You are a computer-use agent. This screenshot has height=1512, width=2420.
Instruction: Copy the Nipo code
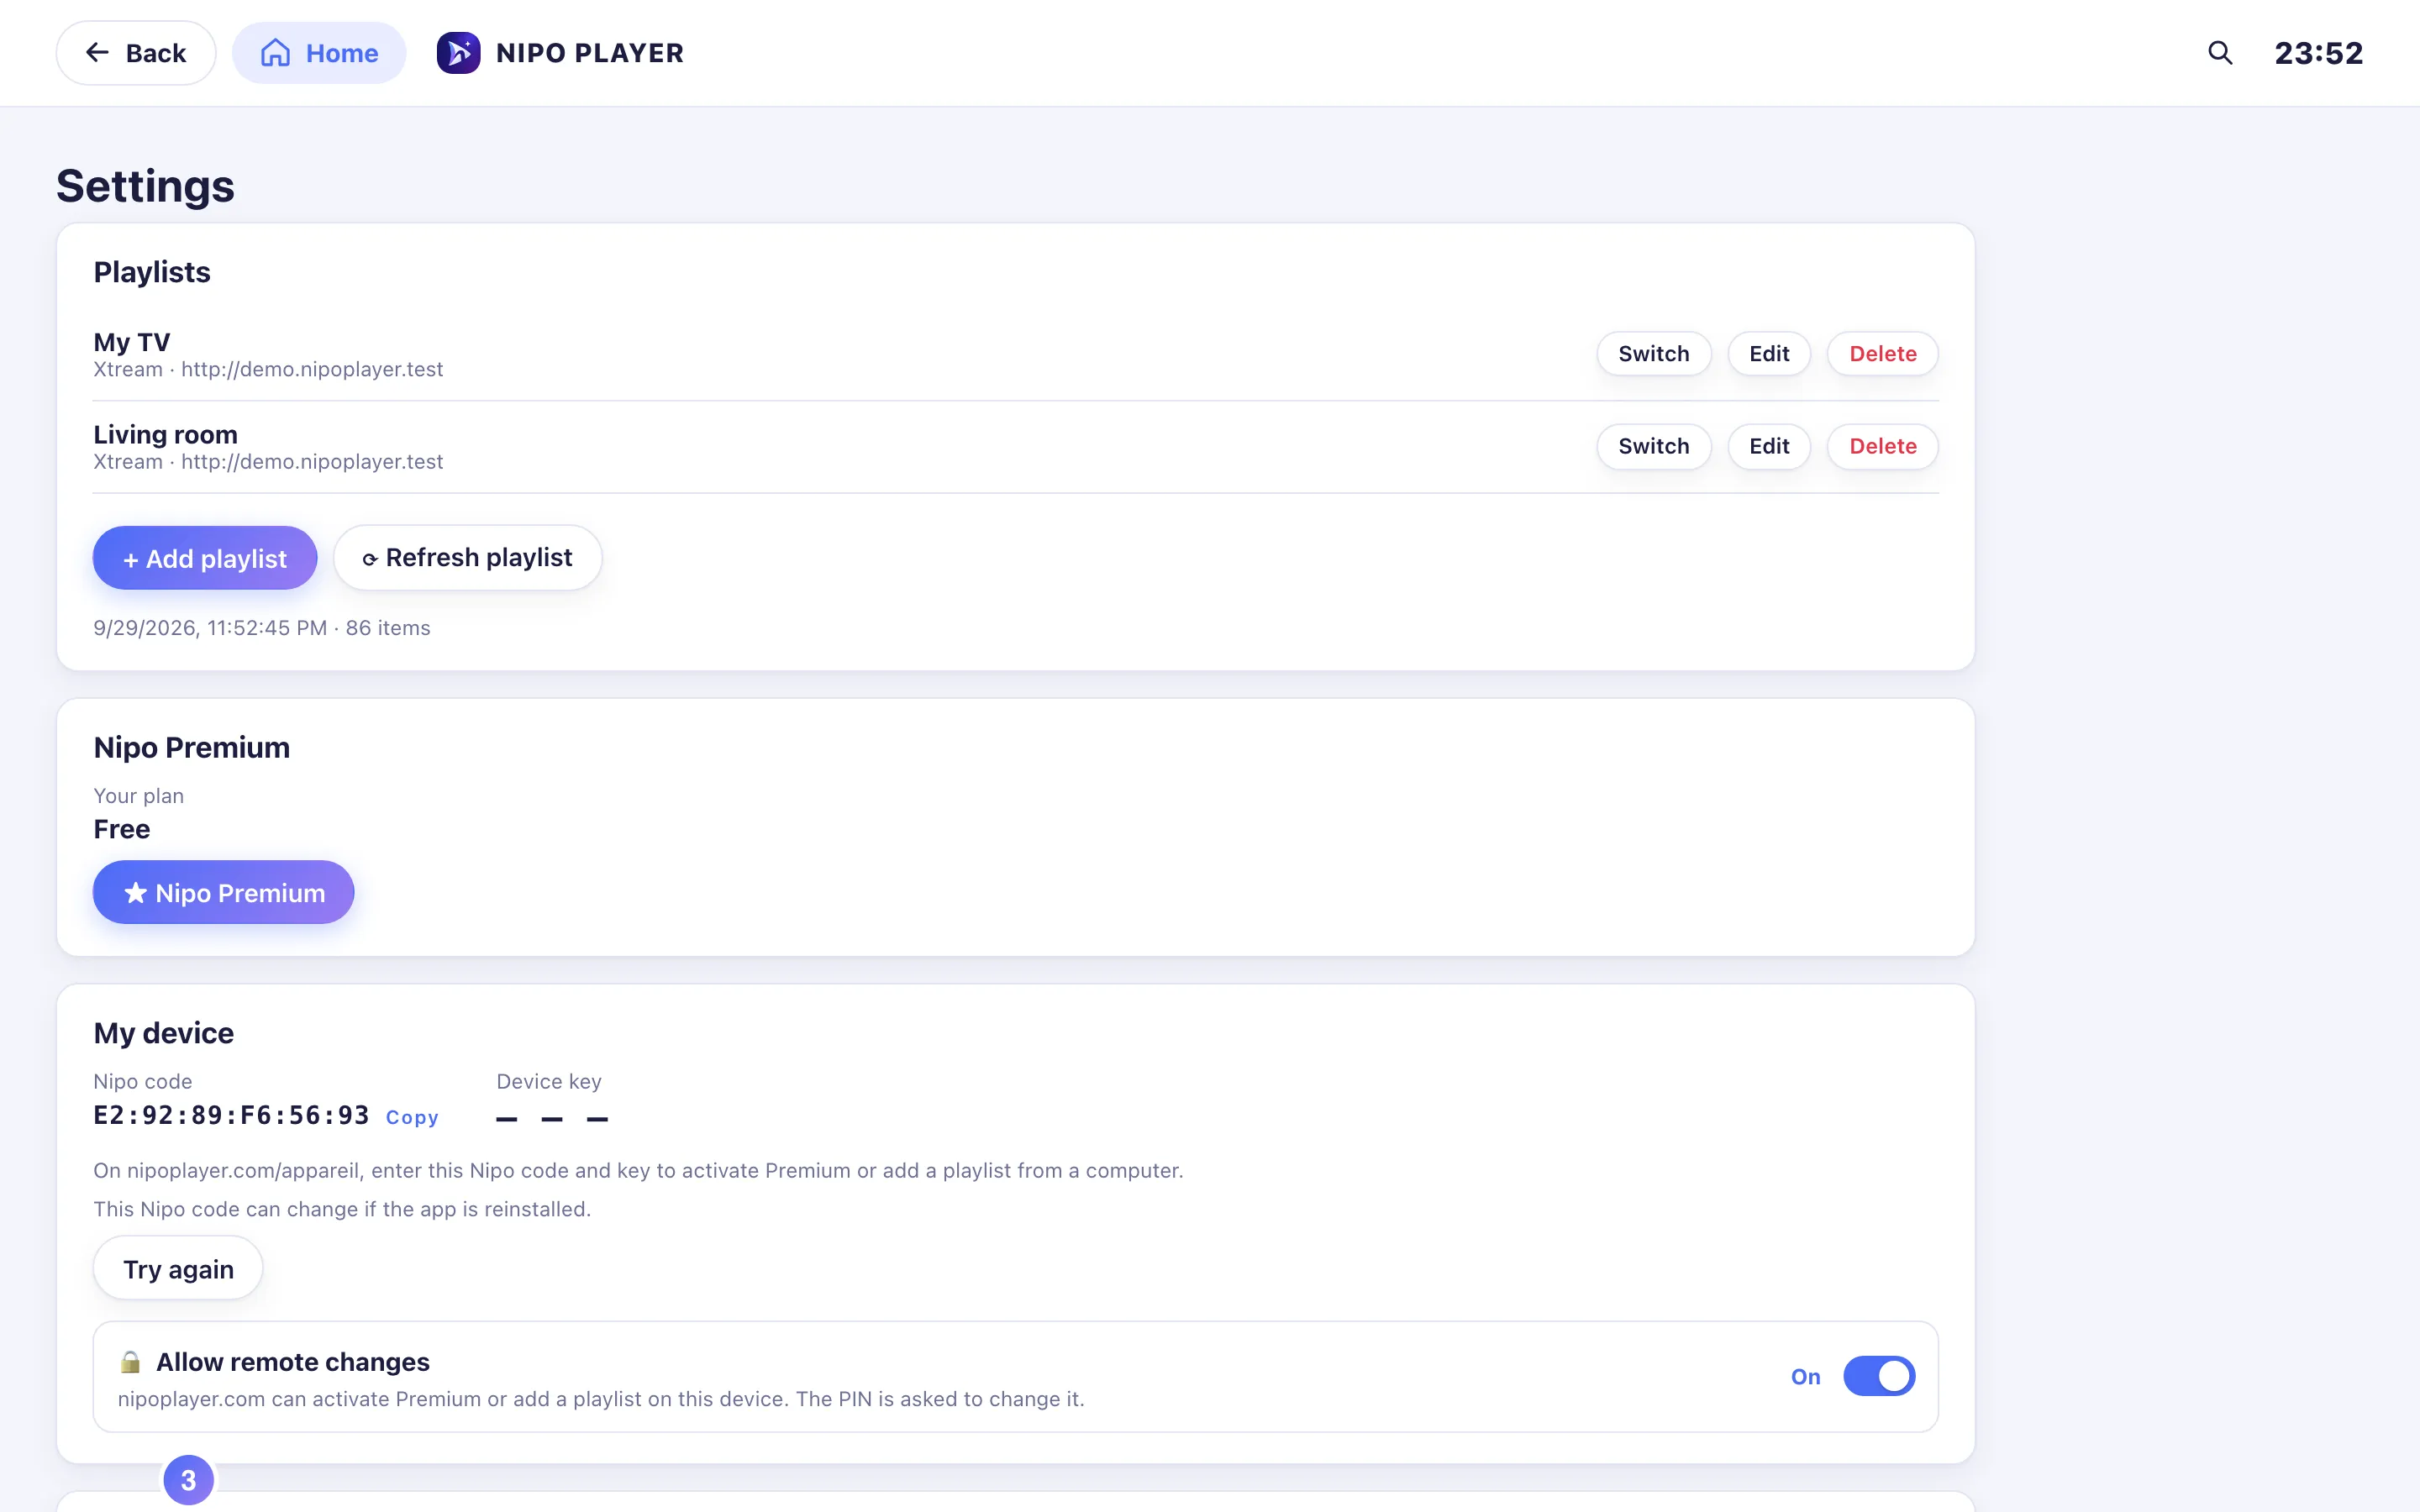412,1117
